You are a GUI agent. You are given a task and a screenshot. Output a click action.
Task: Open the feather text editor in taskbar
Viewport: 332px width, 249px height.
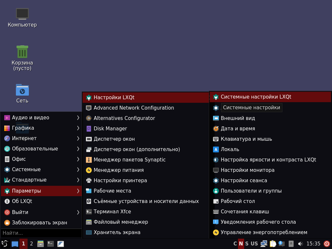(x=61, y=244)
